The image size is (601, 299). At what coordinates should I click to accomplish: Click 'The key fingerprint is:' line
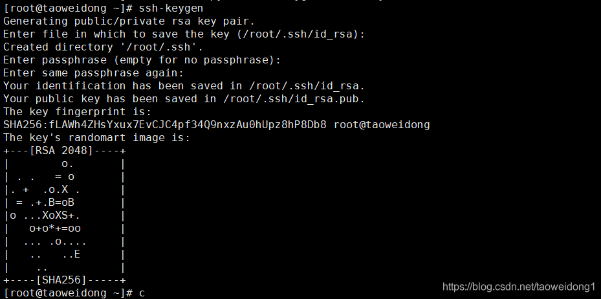click(x=78, y=112)
